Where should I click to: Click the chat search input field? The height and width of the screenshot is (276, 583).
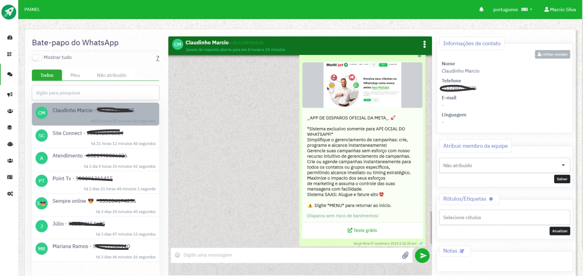pos(95,93)
